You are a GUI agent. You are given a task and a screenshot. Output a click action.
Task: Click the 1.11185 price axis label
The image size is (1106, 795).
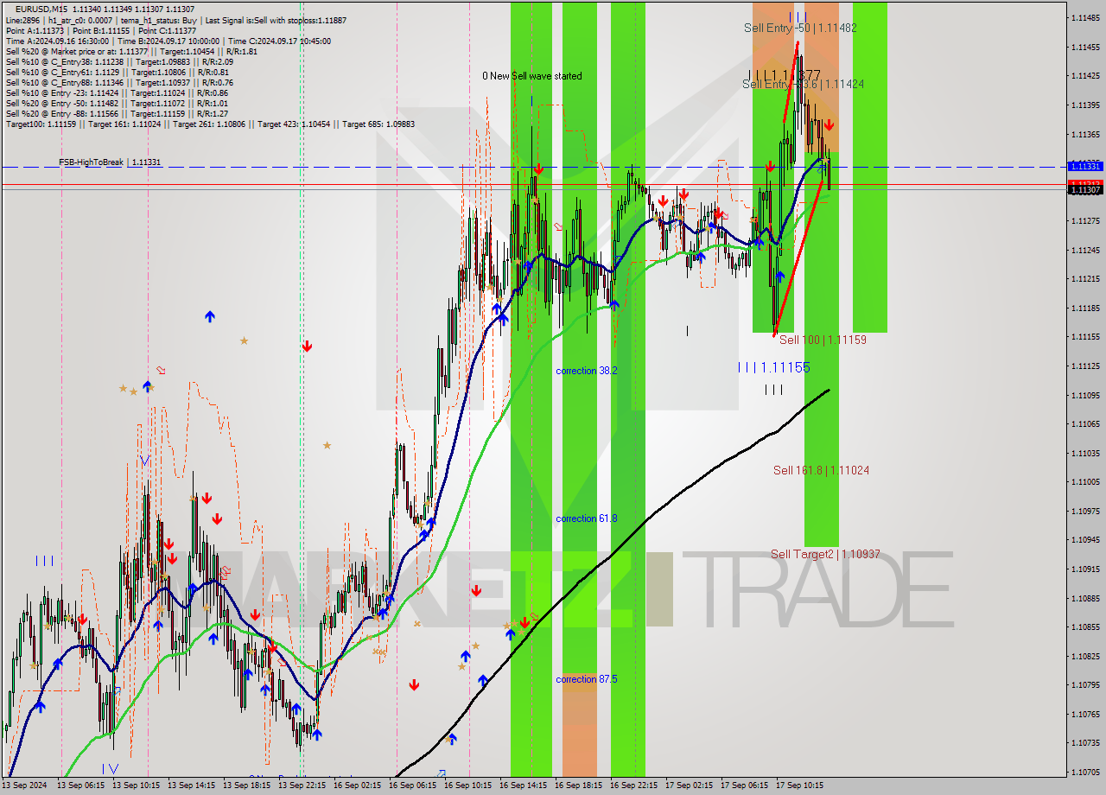[1084, 308]
